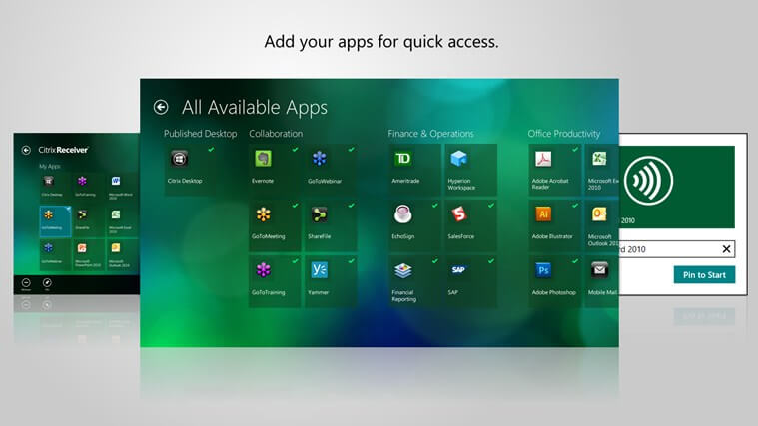Select the EchoSign icon
The image size is (758, 426).
click(x=403, y=214)
